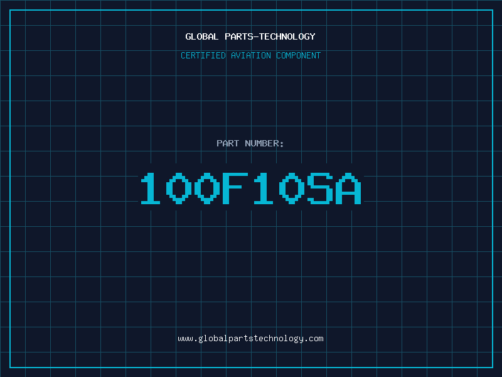Select the final letter A of part number
This screenshot has width=502, height=377.
(x=350, y=189)
